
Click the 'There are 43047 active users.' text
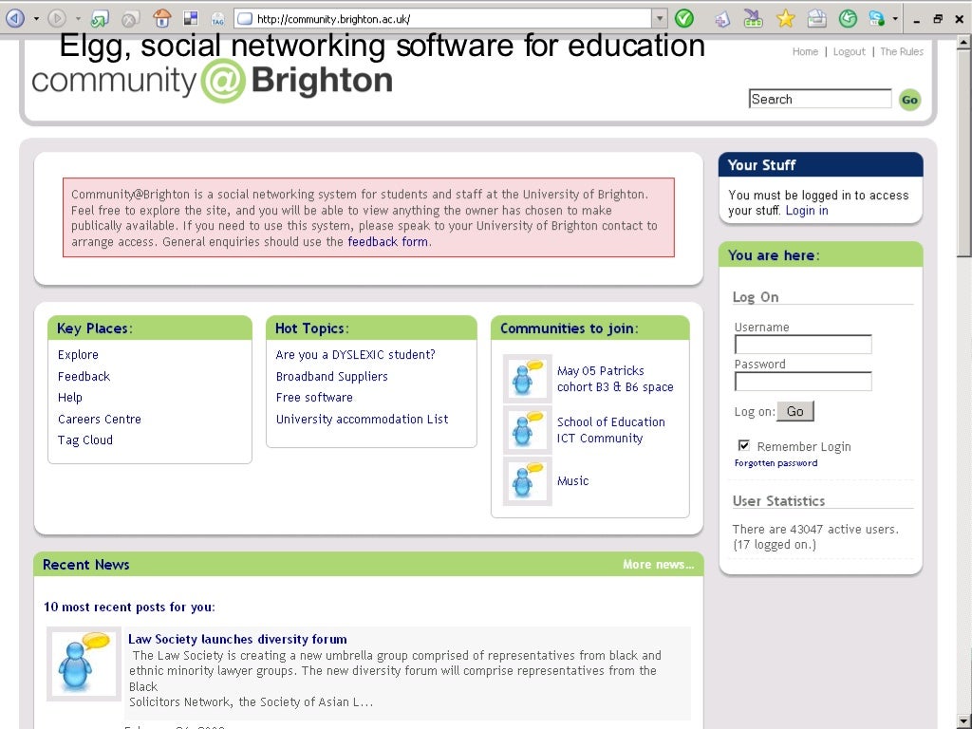815,530
